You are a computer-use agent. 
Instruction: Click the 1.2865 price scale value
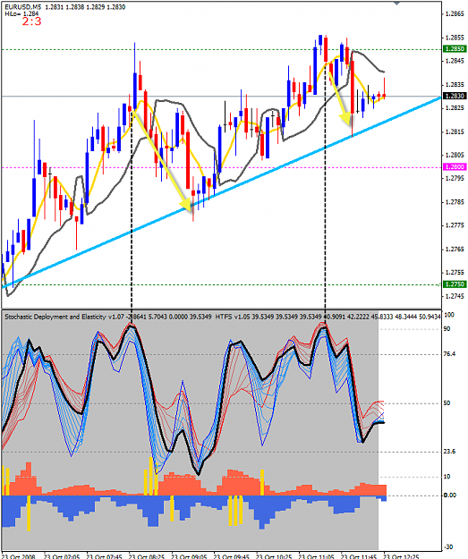click(455, 14)
